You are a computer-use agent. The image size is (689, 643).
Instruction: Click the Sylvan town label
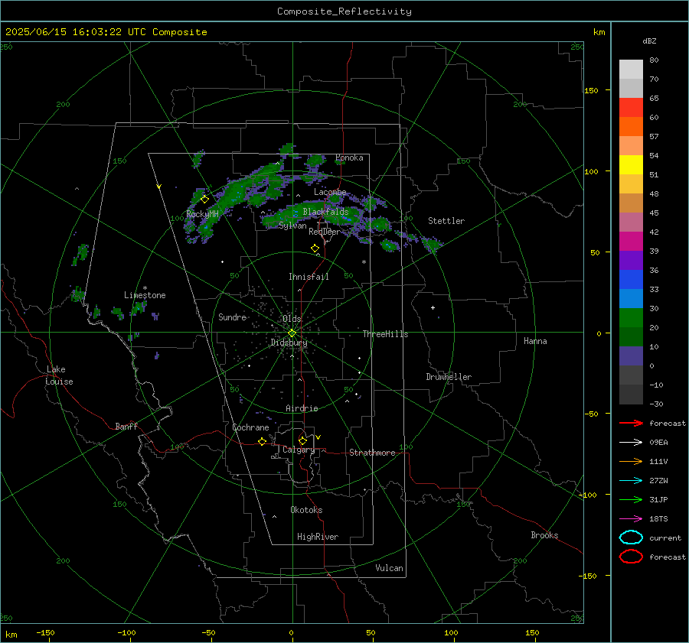pos(292,226)
